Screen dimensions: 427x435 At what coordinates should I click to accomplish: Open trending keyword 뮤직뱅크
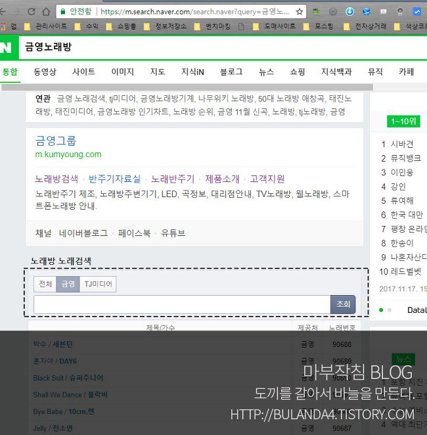[406, 158]
